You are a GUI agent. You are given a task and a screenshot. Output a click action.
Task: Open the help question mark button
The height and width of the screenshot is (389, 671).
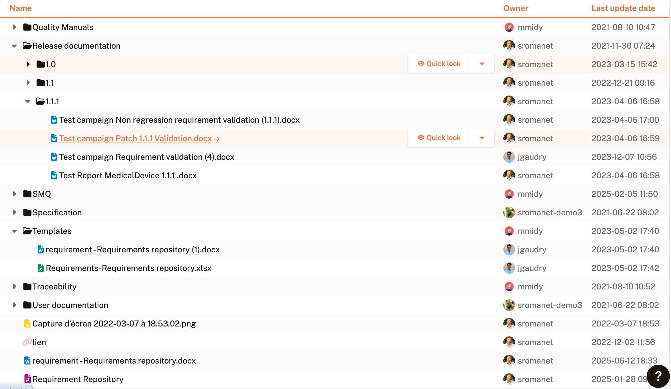click(658, 376)
